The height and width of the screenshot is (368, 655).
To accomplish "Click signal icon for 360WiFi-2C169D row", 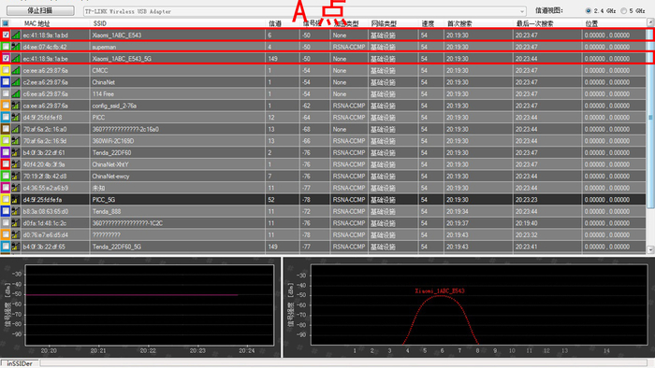I will tap(16, 141).
